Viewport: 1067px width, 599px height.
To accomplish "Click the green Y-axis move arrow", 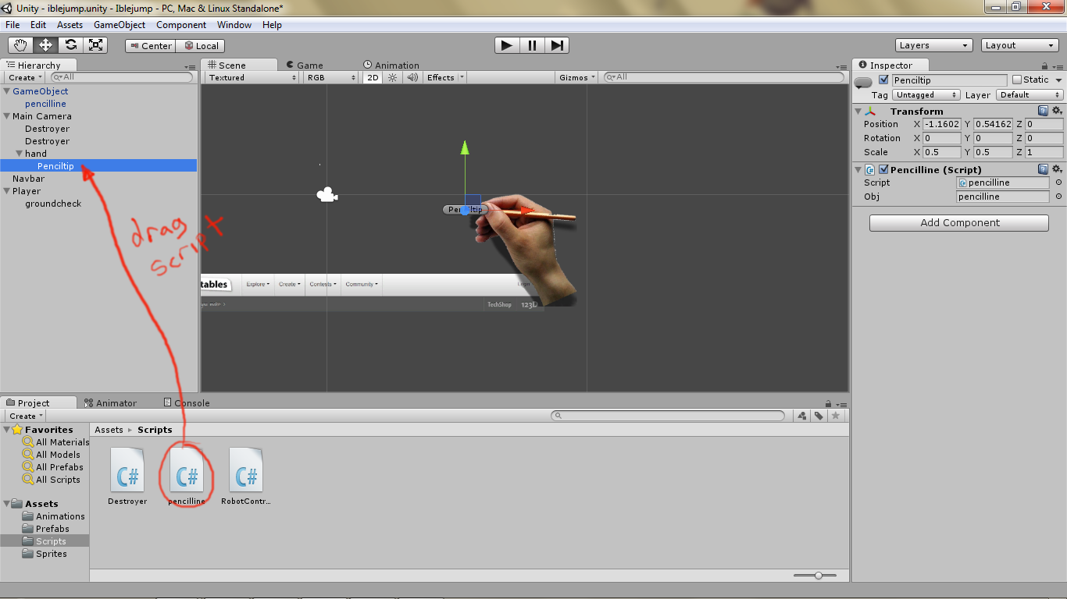I will pyautogui.click(x=465, y=147).
